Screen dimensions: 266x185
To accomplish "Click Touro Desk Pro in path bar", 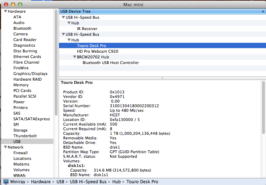I will 142,182.
